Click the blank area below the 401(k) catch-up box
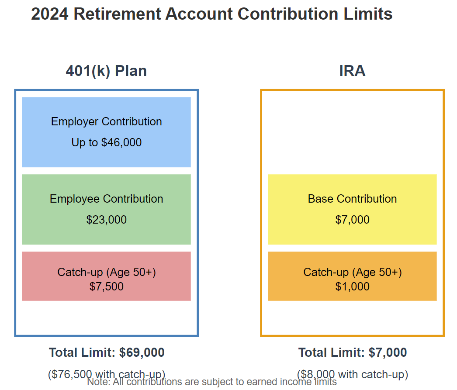The height and width of the screenshot is (390, 457). 106,318
